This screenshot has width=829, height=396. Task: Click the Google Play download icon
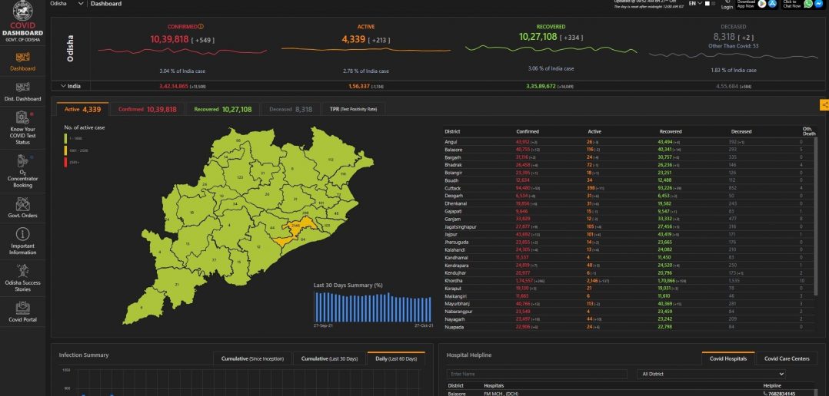762,4
